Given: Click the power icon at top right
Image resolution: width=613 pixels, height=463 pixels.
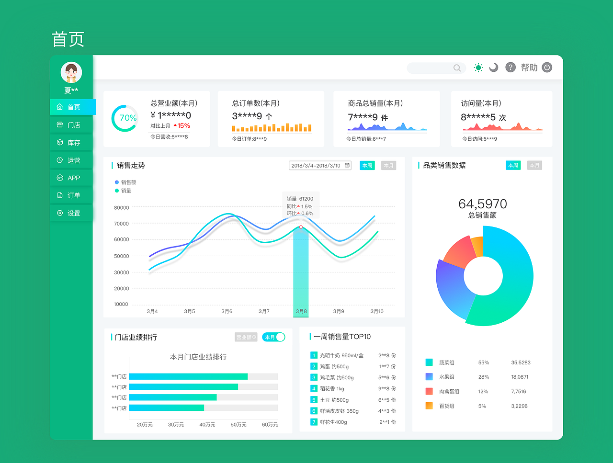Looking at the screenshot, I should [x=547, y=68].
